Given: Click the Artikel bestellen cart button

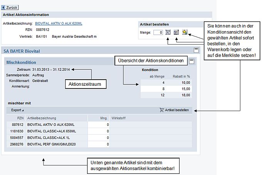Looking at the screenshot, I should (x=174, y=110).
